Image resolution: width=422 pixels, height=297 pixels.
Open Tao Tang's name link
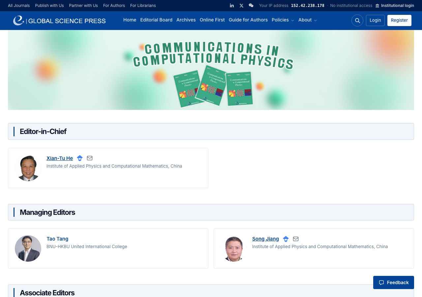[x=57, y=239]
